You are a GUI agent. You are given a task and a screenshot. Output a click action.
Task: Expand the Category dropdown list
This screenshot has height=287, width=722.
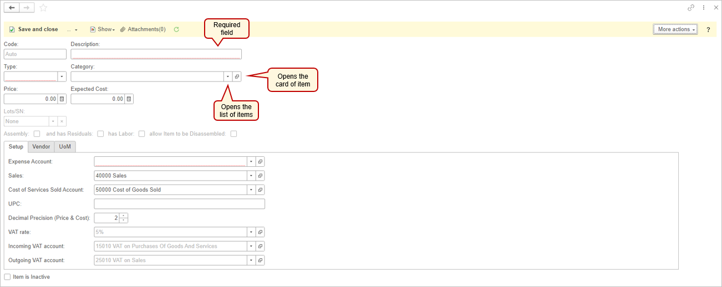click(x=228, y=76)
